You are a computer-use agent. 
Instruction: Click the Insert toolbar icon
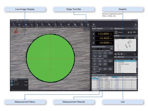coord(32,25)
